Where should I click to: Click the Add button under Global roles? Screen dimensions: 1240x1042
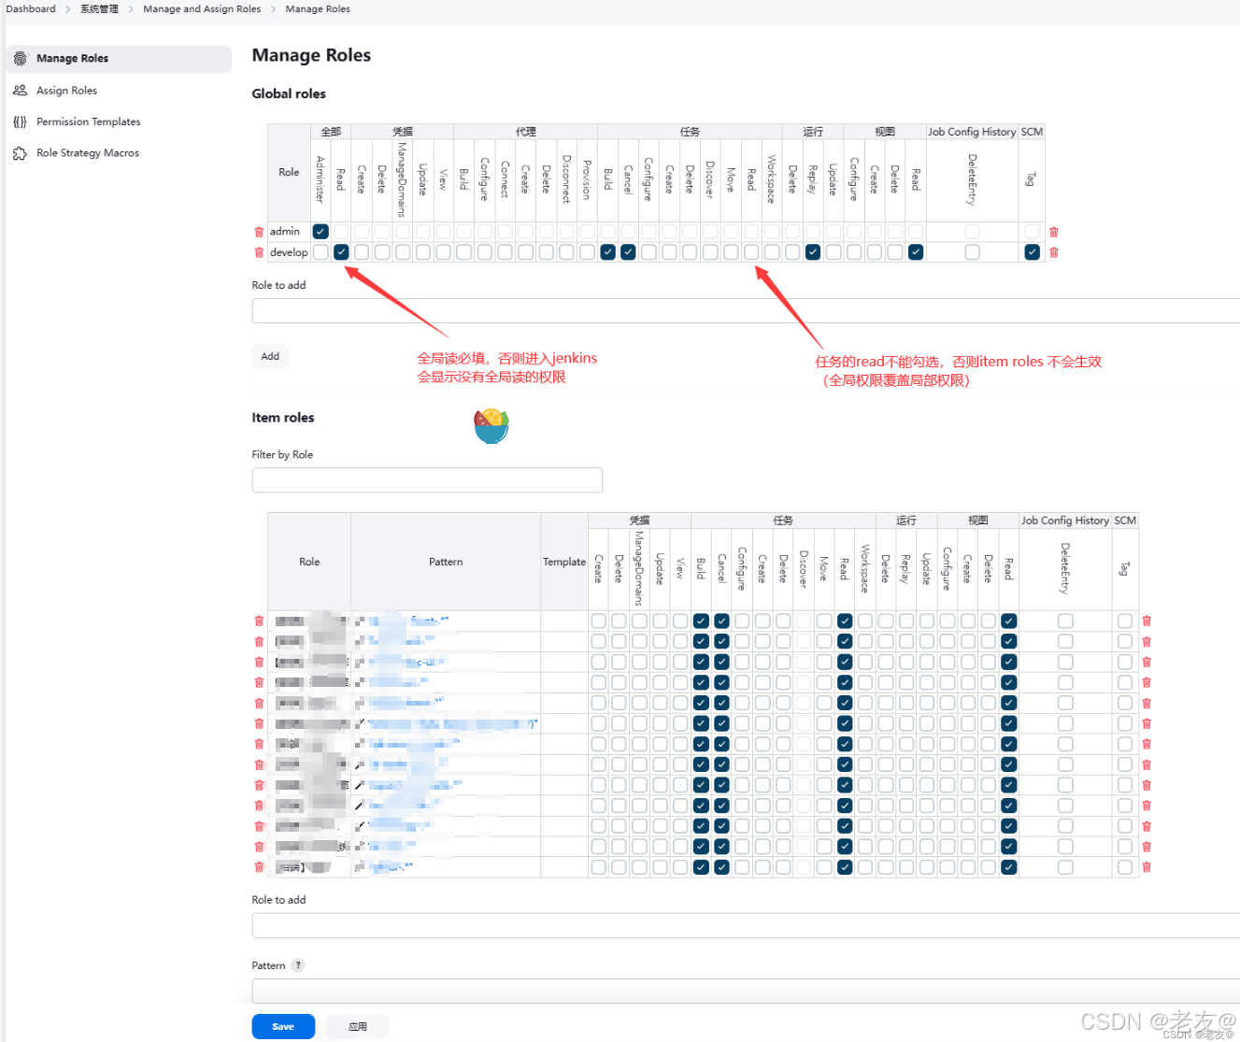point(270,356)
